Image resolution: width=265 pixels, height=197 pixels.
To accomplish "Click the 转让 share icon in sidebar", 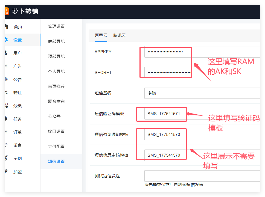I will click(x=6, y=92).
